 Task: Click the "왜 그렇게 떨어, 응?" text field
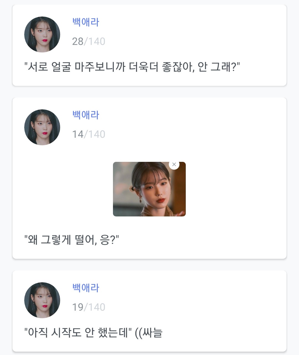pyautogui.click(x=71, y=240)
